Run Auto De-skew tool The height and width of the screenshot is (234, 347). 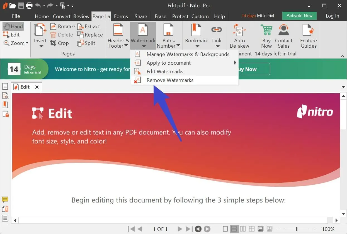point(239,36)
